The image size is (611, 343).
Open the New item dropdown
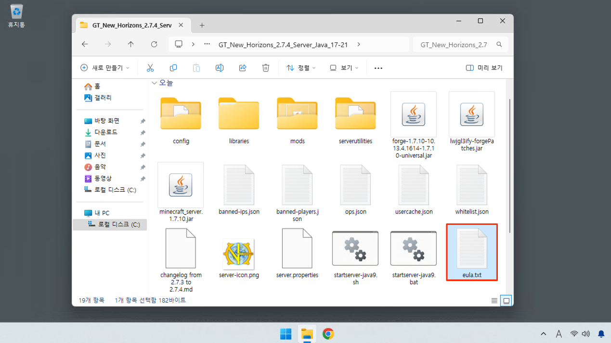click(105, 68)
